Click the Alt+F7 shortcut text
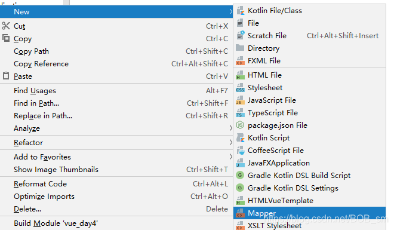 pos(217,91)
